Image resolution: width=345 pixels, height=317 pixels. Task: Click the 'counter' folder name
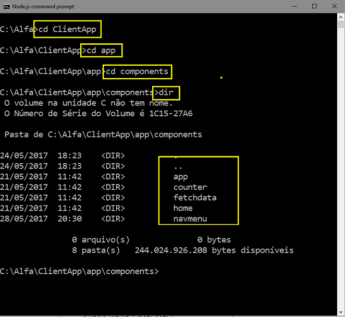click(x=190, y=187)
